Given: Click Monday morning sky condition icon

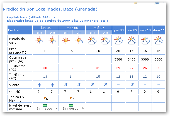Looking at the screenshot, I should tap(39, 41).
